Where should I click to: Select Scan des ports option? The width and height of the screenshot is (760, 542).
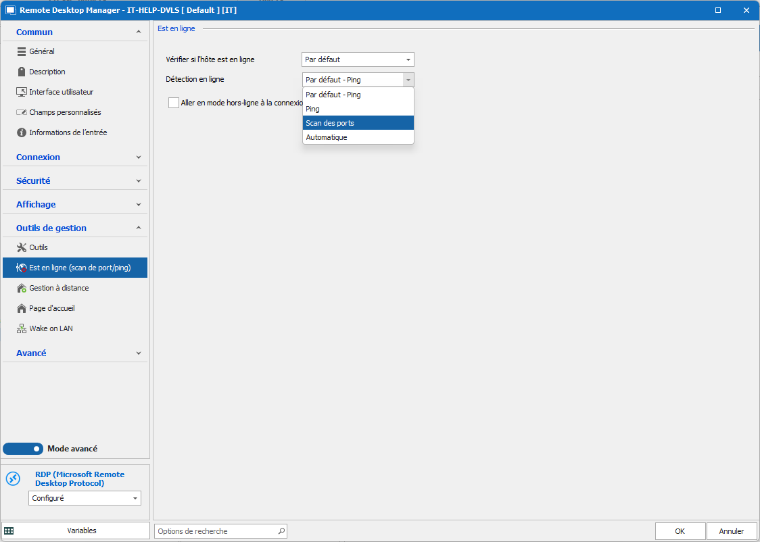coord(358,123)
